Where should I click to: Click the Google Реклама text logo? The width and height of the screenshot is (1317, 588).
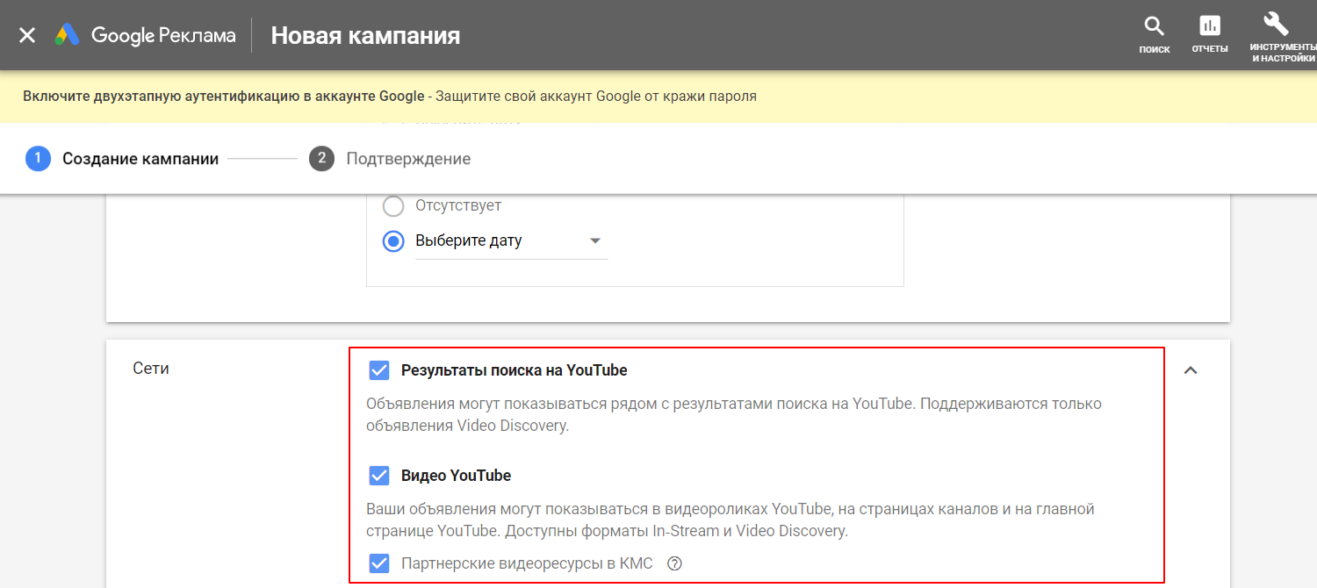click(163, 35)
